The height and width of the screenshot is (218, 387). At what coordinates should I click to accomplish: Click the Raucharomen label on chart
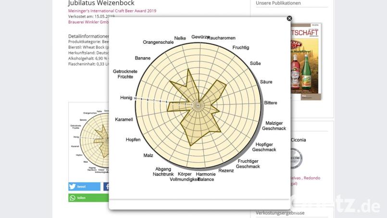pos(222,38)
